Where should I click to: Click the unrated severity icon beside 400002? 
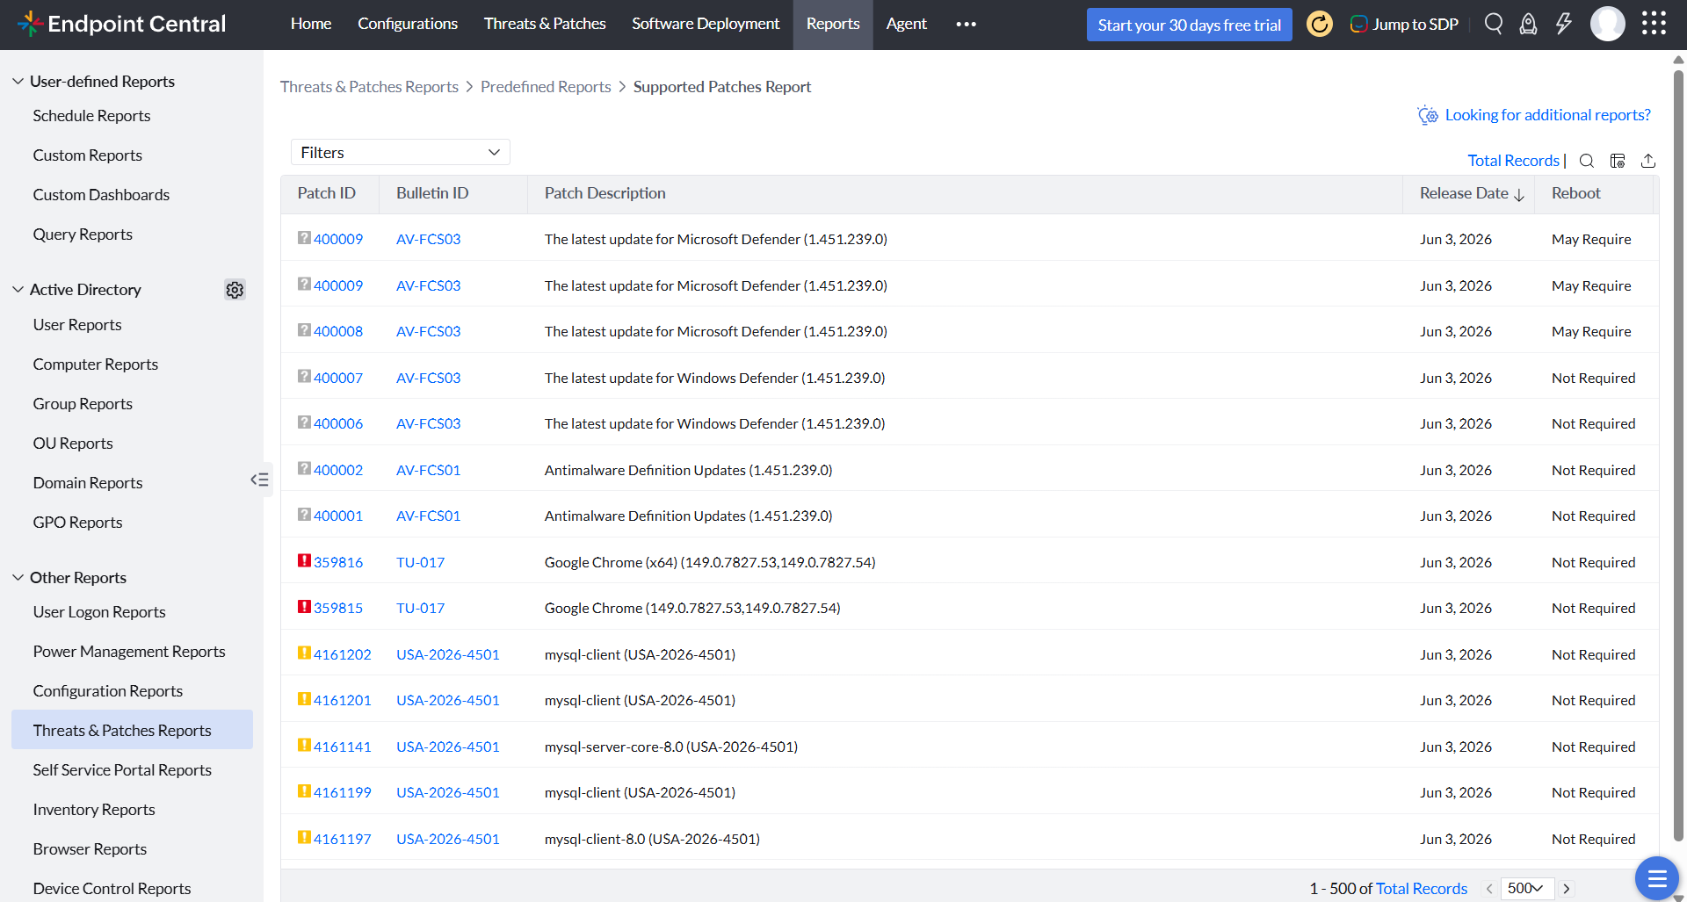click(304, 469)
